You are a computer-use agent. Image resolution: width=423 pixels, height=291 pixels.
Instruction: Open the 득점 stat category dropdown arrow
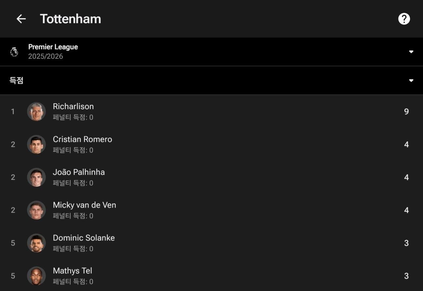(x=411, y=81)
